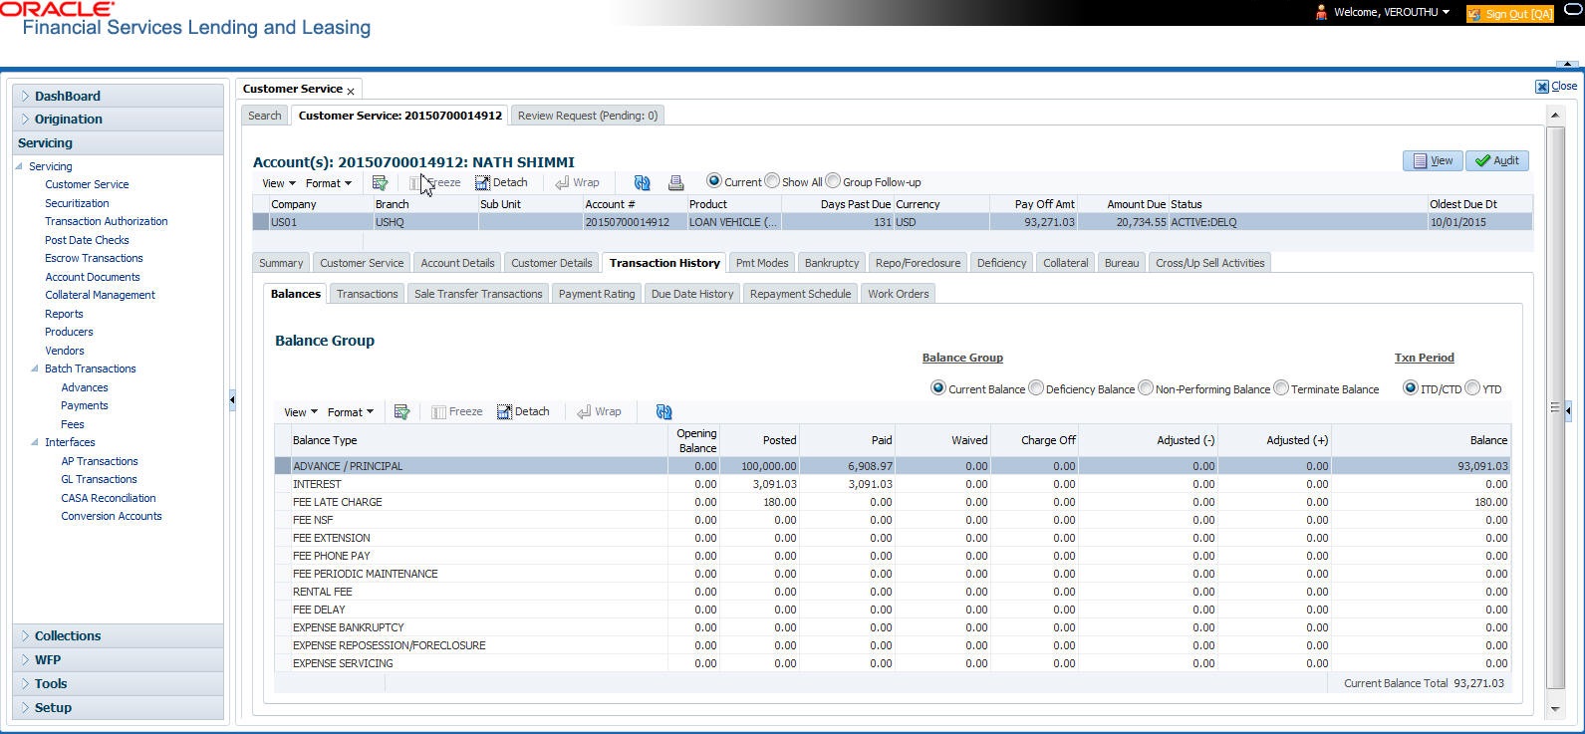Click the Audit button
The width and height of the screenshot is (1585, 734).
point(1496,160)
